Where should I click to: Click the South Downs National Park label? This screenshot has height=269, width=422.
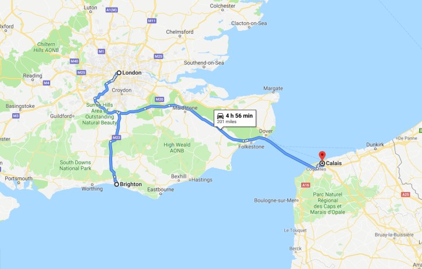75,166
